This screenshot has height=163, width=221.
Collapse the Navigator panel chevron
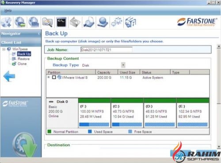point(39,34)
